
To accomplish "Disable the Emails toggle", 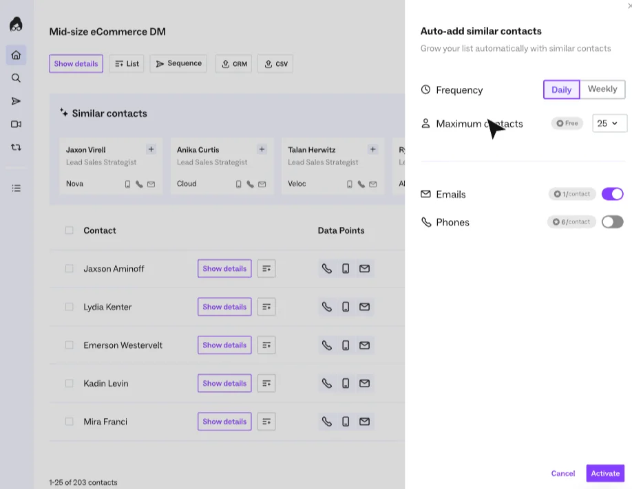I will pyautogui.click(x=613, y=194).
